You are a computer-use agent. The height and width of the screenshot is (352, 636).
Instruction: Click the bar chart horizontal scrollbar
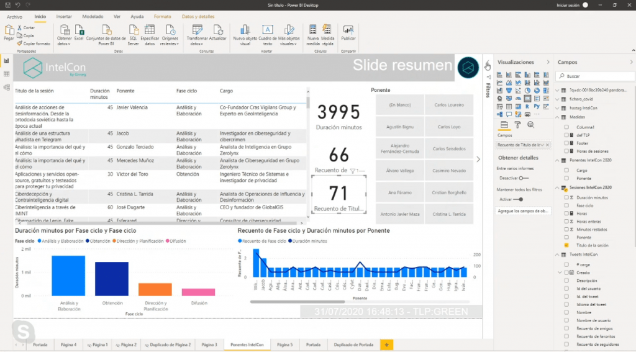tap(298, 302)
